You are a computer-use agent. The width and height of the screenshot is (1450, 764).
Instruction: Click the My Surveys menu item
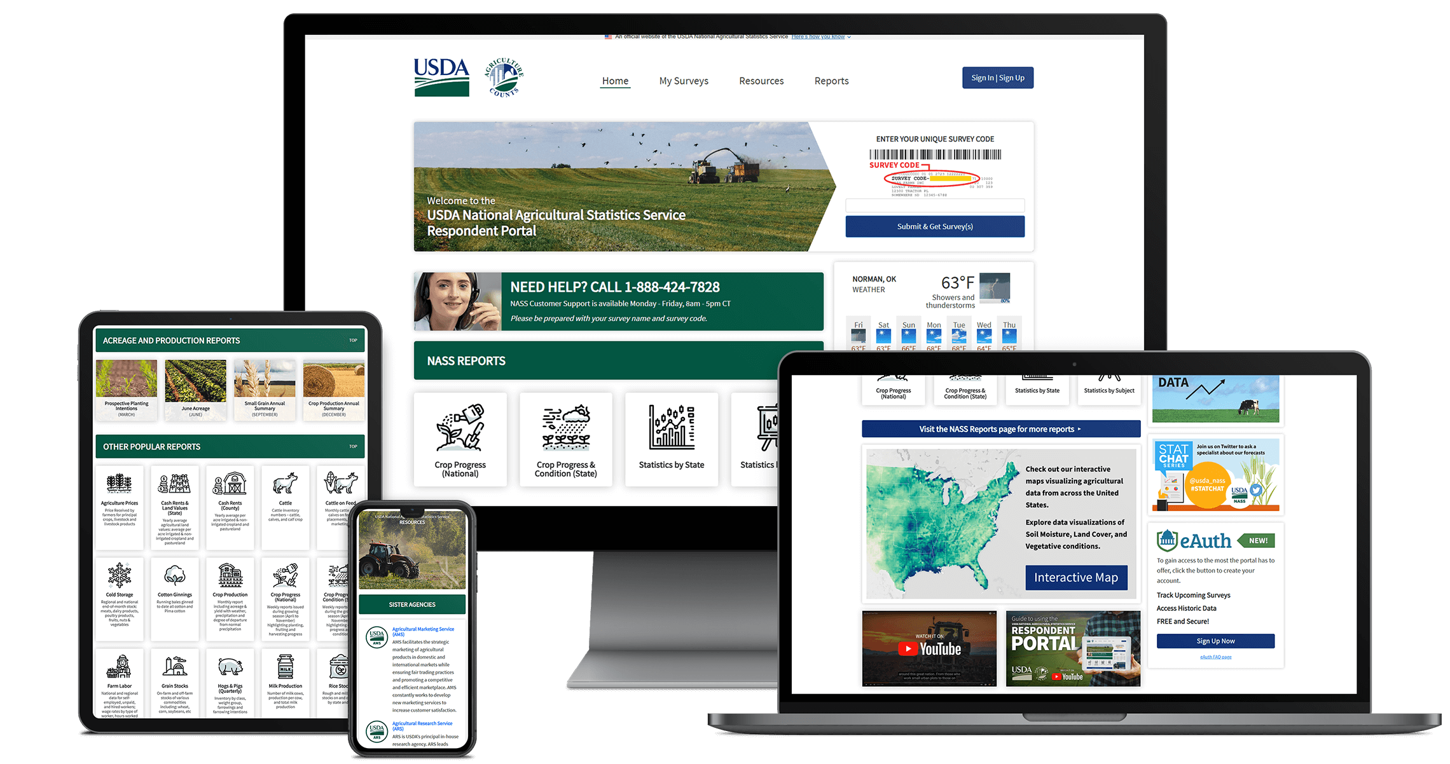[x=684, y=79]
